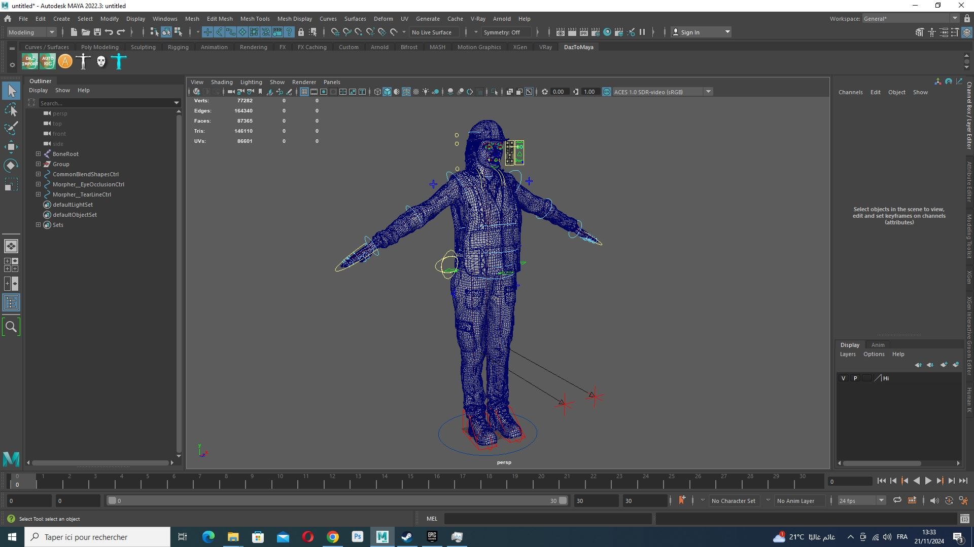Open the ACES 1.0 SDR-video view transform dropdown
974x547 pixels.
pyautogui.click(x=663, y=92)
